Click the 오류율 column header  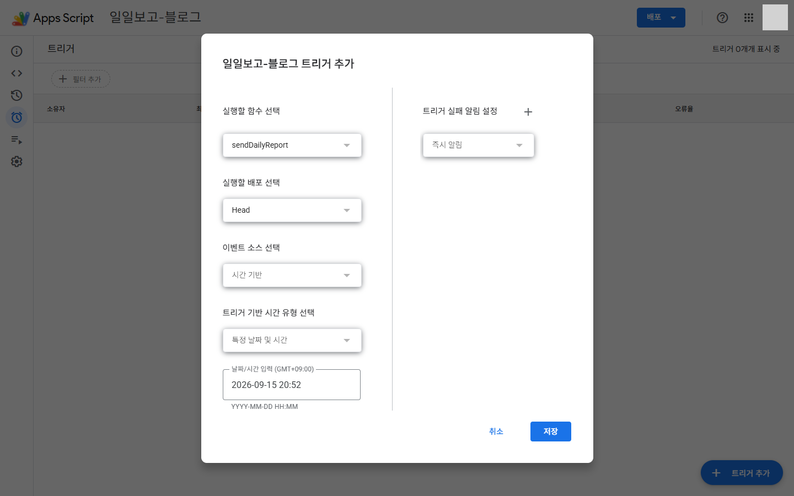click(684, 109)
